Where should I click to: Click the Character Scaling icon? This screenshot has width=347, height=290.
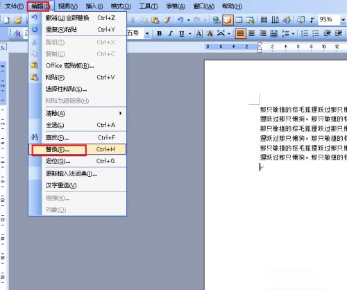click(x=221, y=34)
